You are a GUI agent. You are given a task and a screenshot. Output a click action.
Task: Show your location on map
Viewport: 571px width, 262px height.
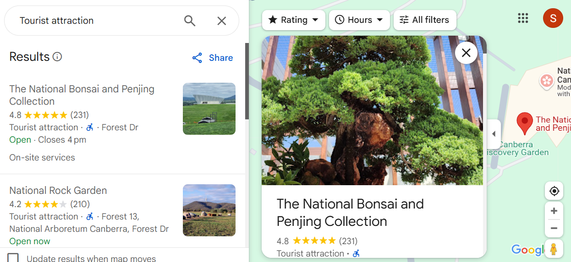554,191
